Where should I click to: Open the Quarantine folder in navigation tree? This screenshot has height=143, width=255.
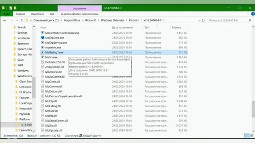[25, 130]
